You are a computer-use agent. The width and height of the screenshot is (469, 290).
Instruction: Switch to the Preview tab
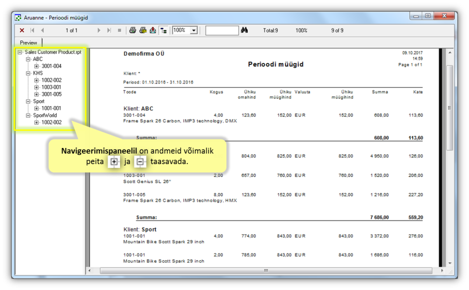[28, 42]
